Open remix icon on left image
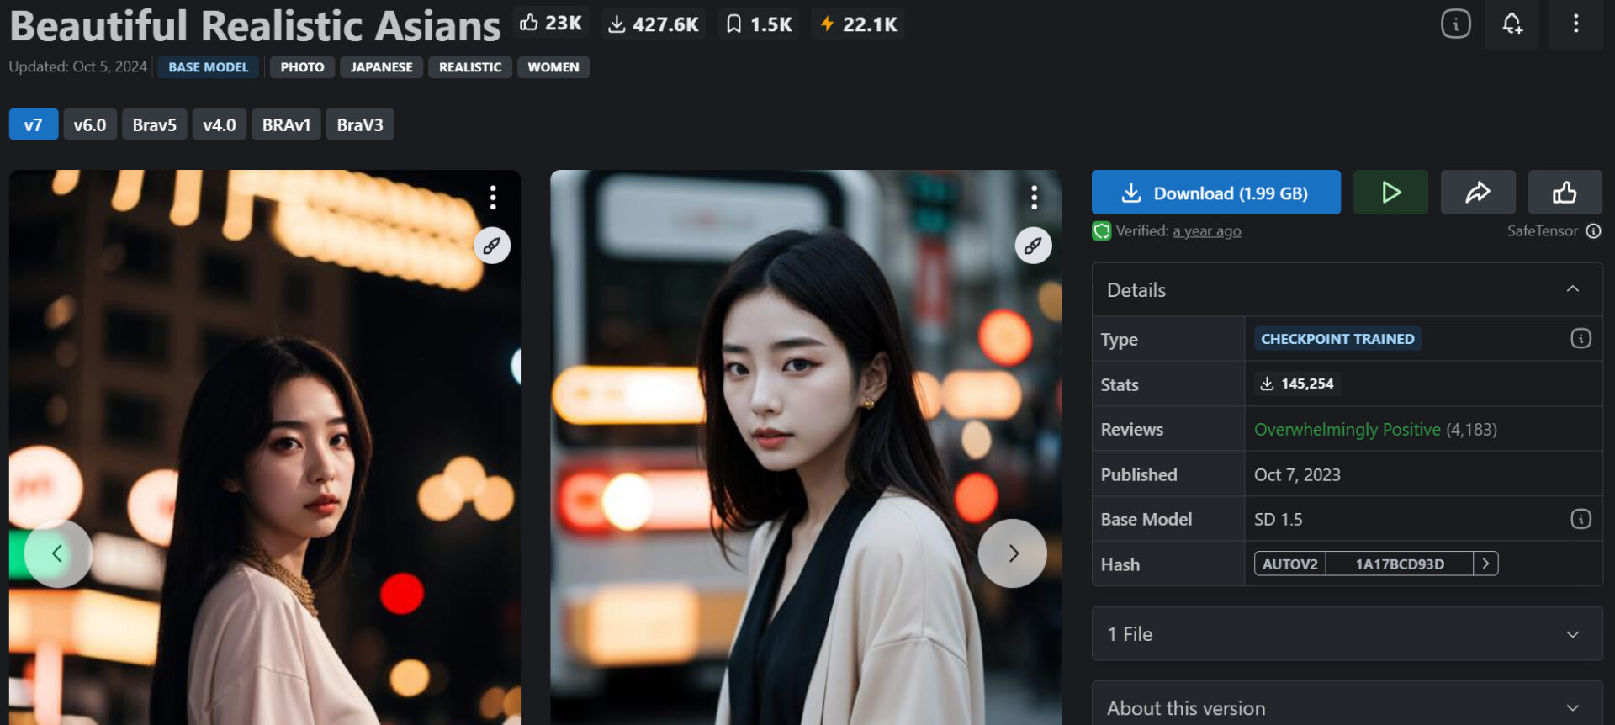The image size is (1615, 725). pos(492,246)
